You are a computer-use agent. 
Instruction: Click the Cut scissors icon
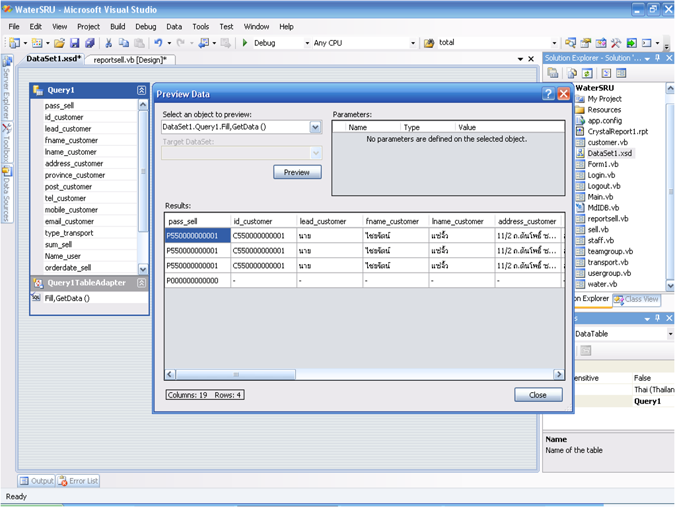pyautogui.click(x=108, y=43)
